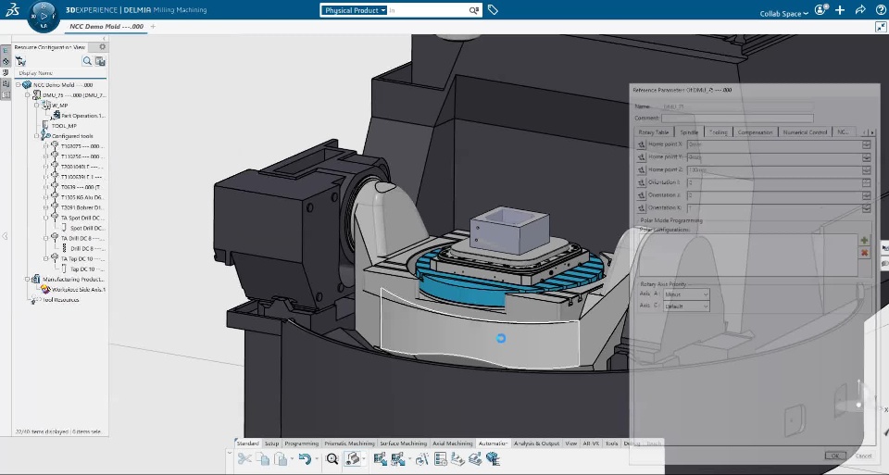Click the maximize-view icon at top right

point(880,26)
